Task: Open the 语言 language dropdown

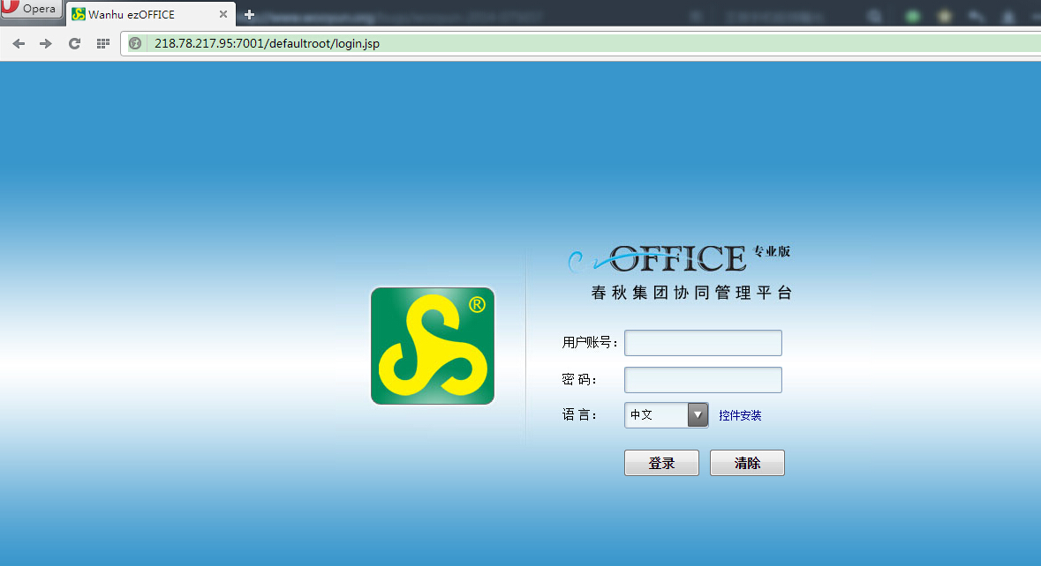Action: coord(666,415)
